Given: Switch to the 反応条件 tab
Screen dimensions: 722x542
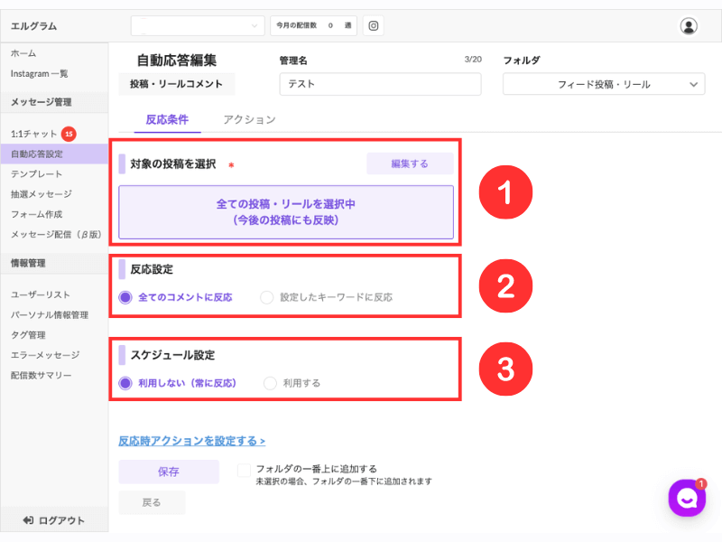Looking at the screenshot, I should tap(167, 120).
